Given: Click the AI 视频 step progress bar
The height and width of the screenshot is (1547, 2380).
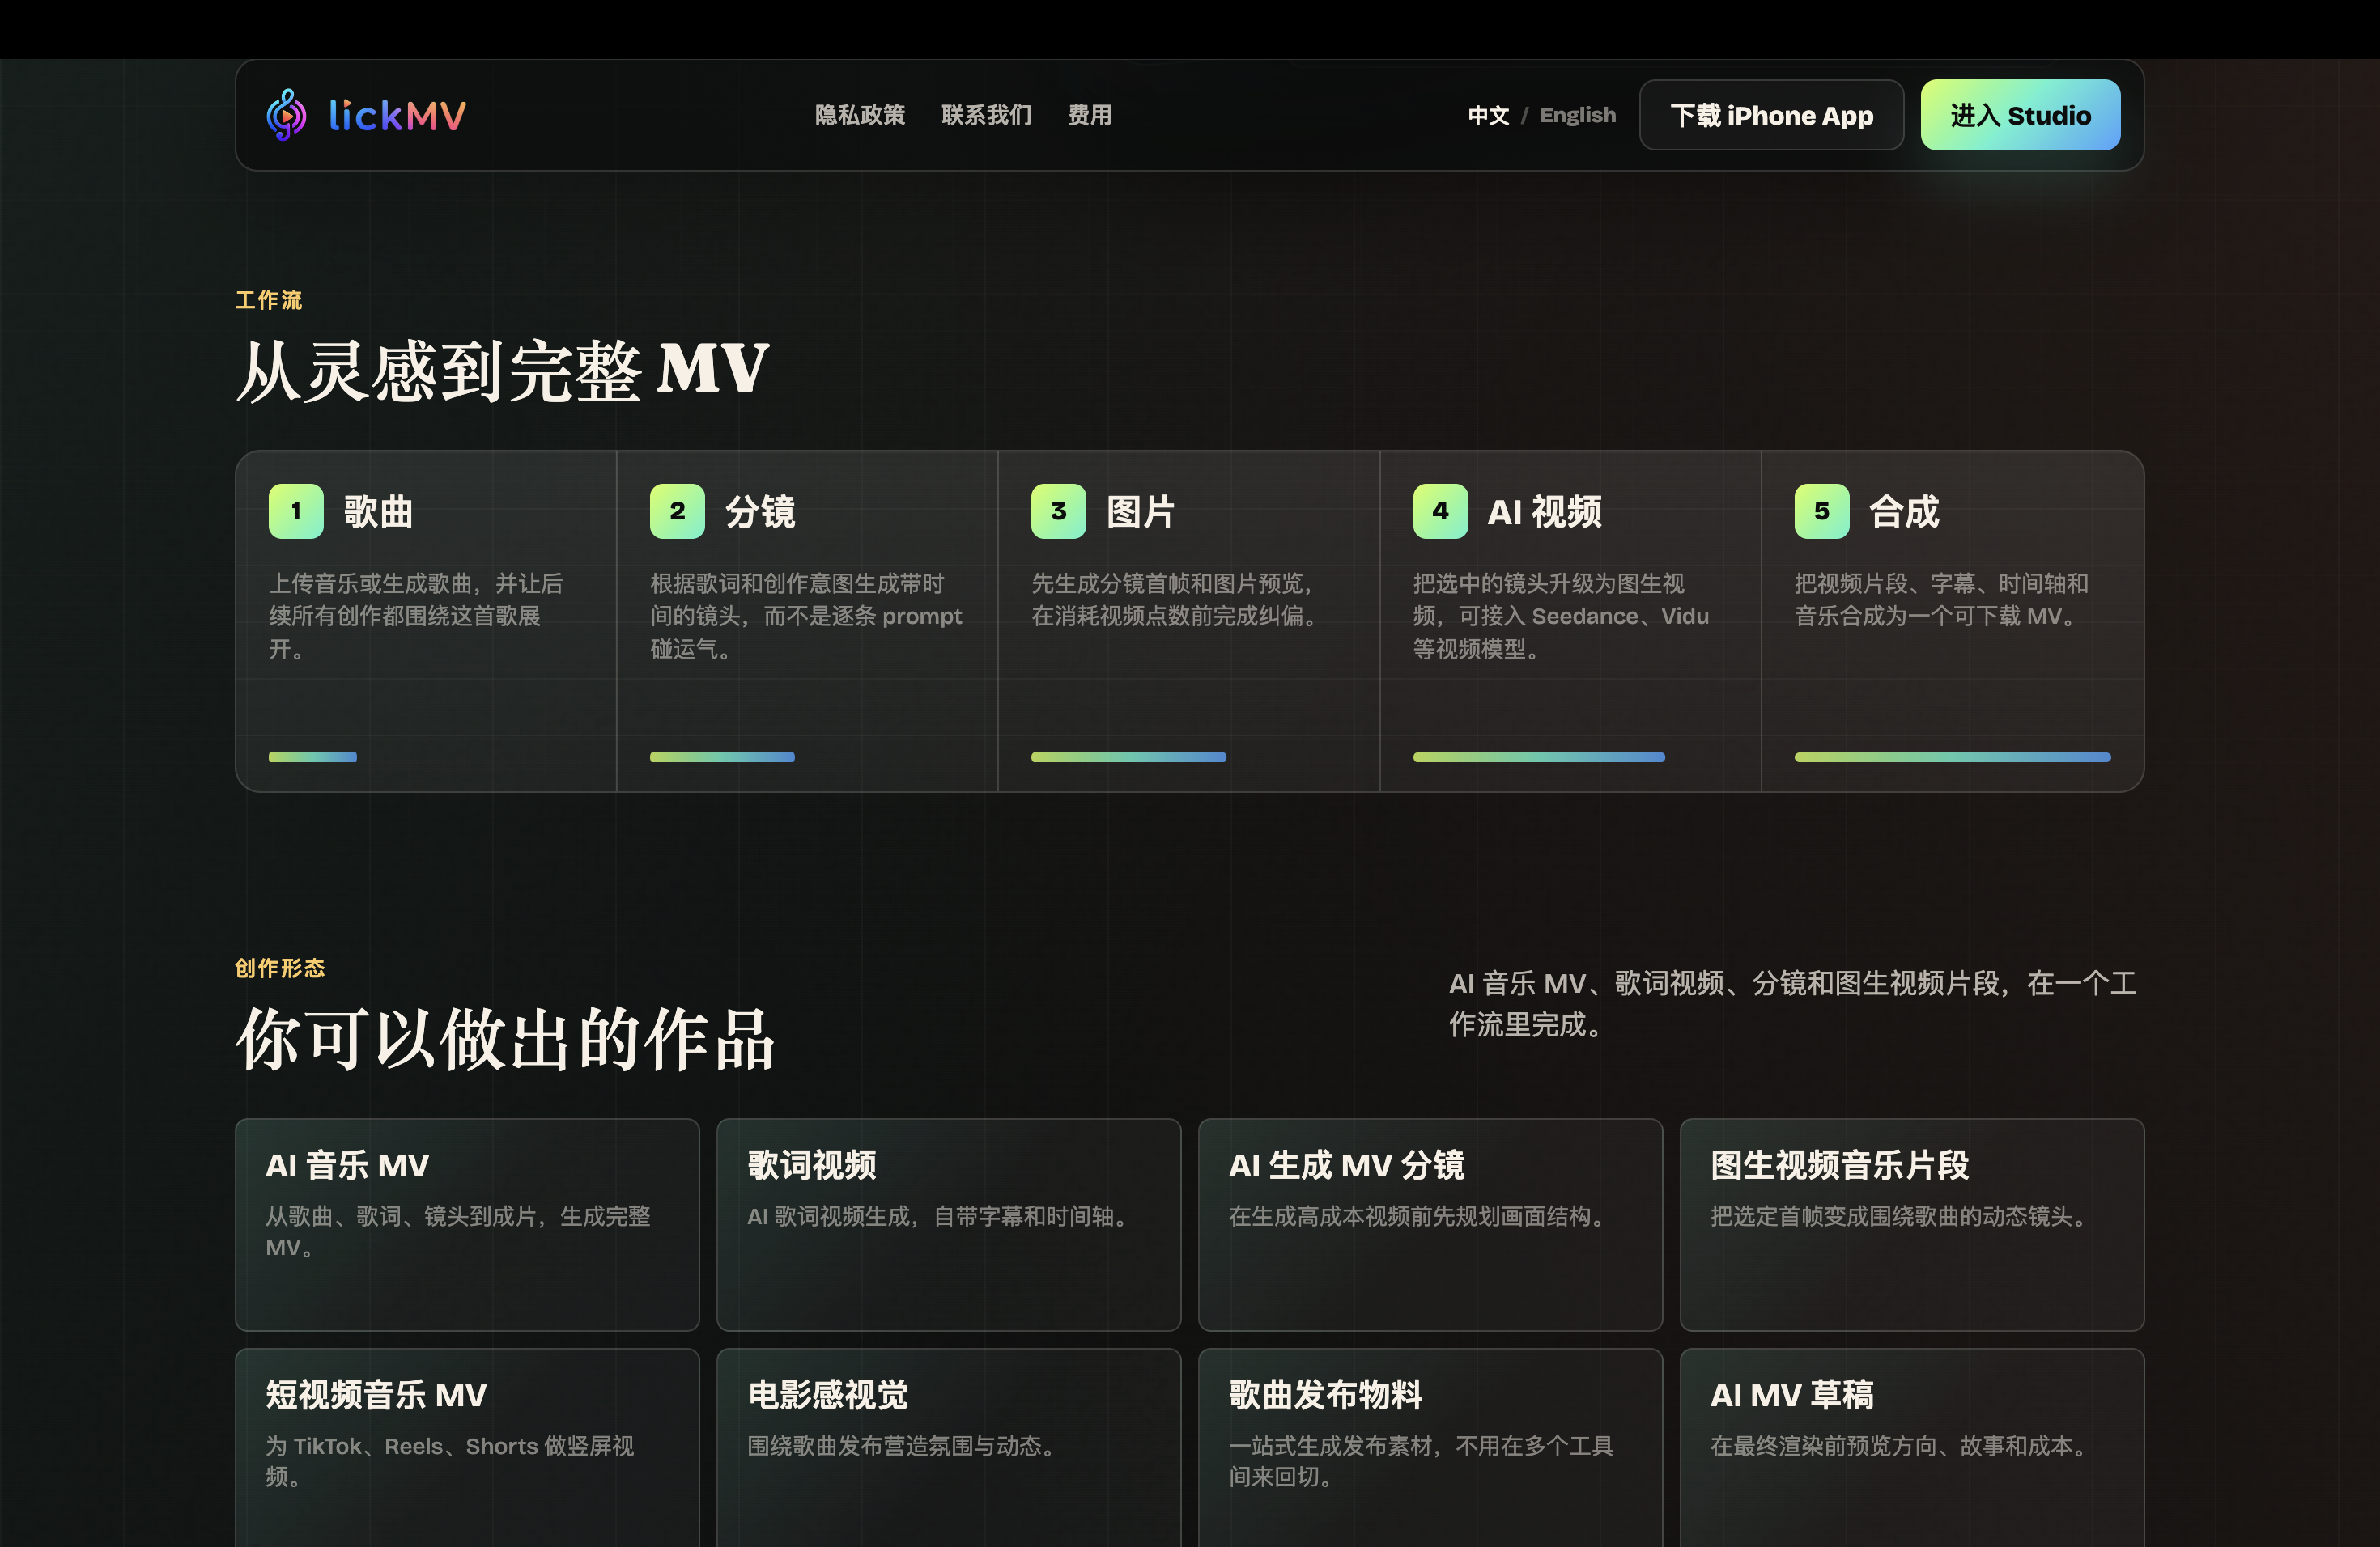Looking at the screenshot, I should pyautogui.click(x=1539, y=757).
